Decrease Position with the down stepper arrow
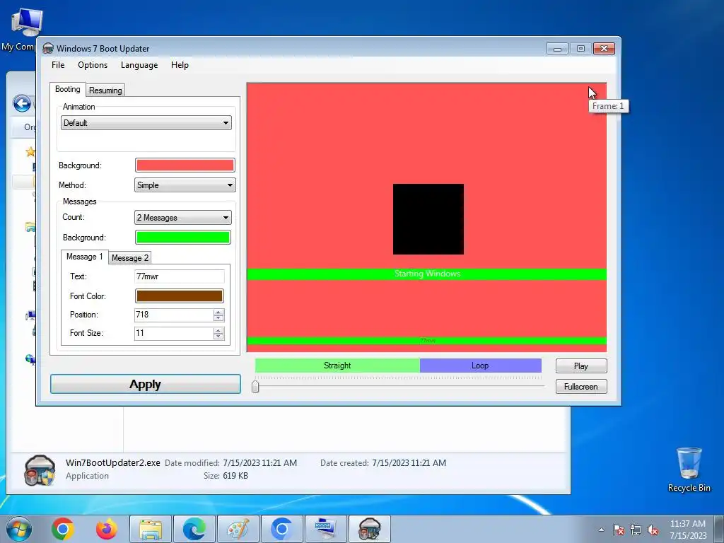This screenshot has height=543, width=724. 218,318
